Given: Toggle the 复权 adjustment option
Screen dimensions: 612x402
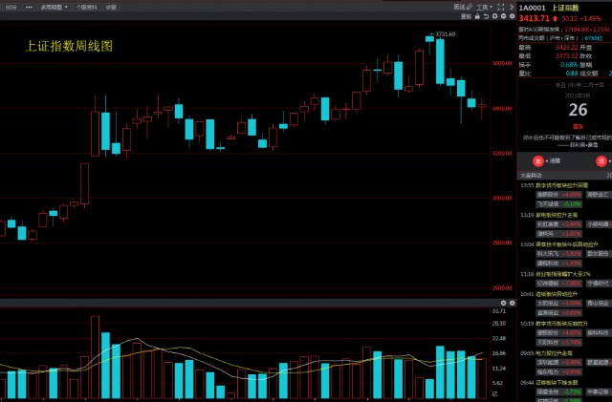Looking at the screenshot, I should tap(466, 16).
